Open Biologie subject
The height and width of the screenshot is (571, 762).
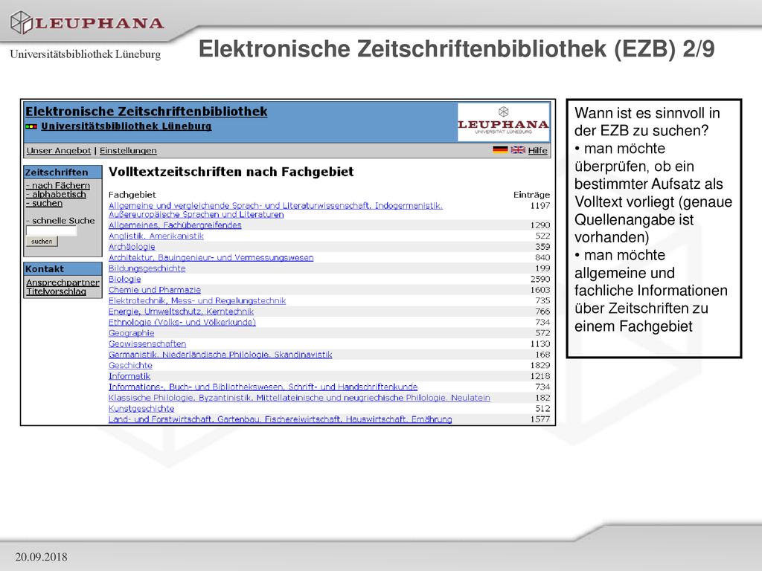point(124,280)
